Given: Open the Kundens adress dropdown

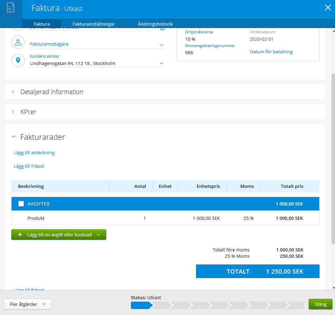Looking at the screenshot, I should [x=162, y=63].
